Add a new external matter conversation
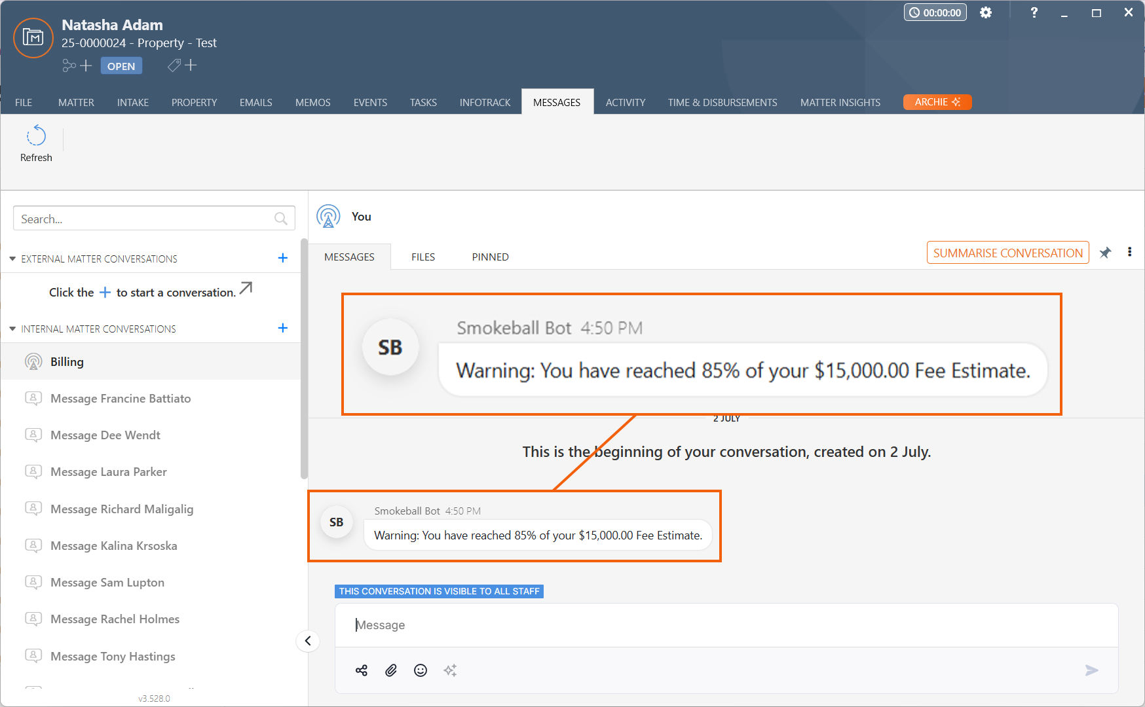This screenshot has width=1145, height=707. [x=283, y=258]
